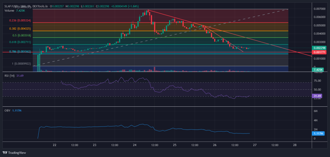
Task: Click the Fibonacci 0.618 (0.002711) label
Action: [20, 42]
